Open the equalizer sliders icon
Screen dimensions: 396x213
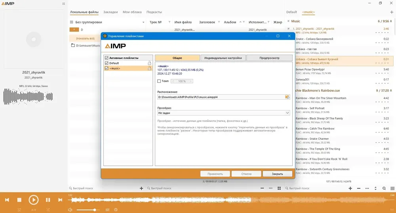click(107, 210)
